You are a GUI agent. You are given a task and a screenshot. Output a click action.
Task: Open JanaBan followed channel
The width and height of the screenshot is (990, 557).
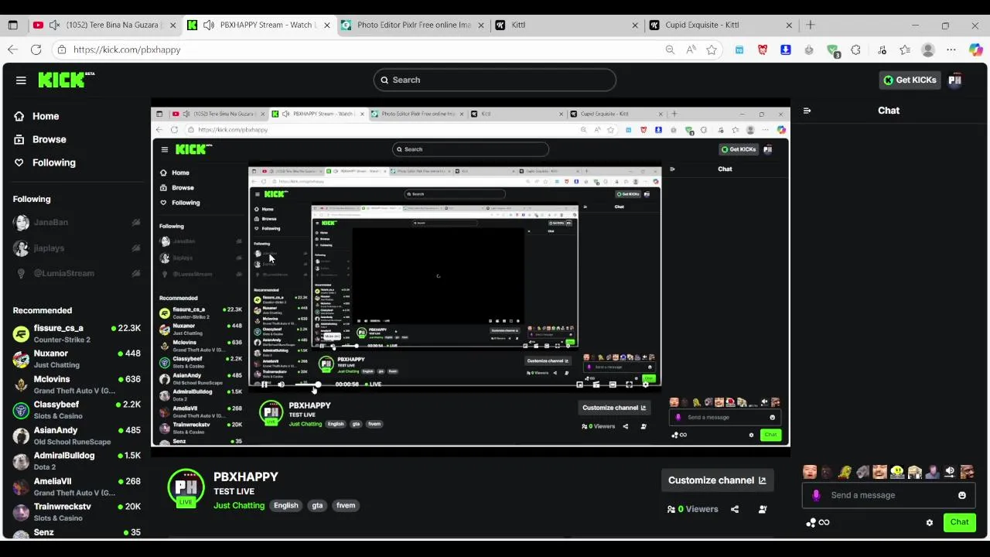tap(51, 222)
